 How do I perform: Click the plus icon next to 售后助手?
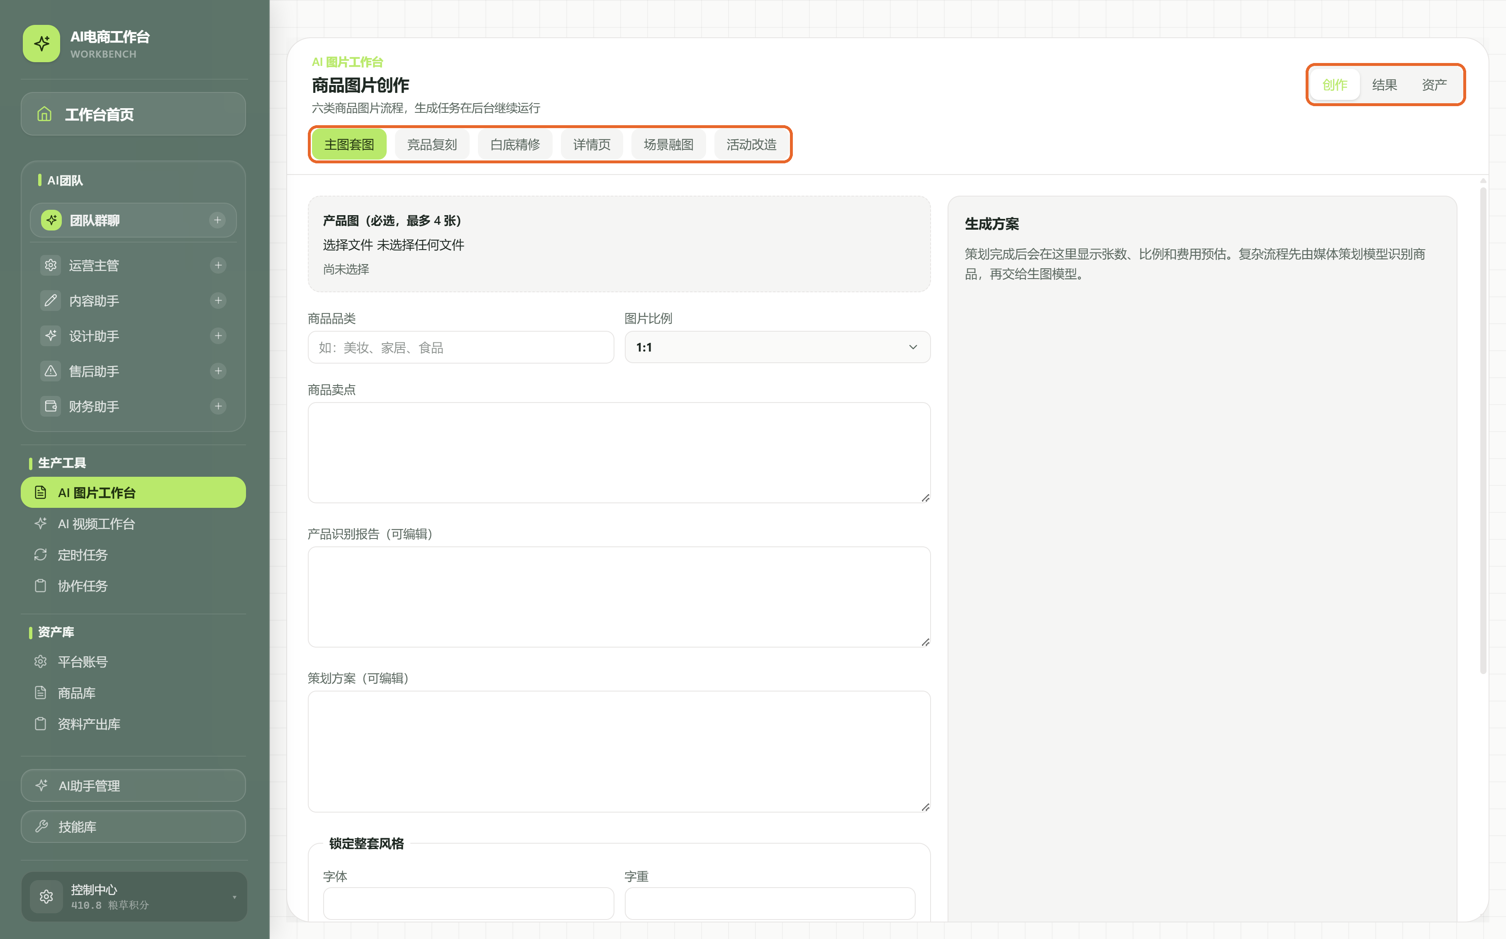pyautogui.click(x=218, y=371)
